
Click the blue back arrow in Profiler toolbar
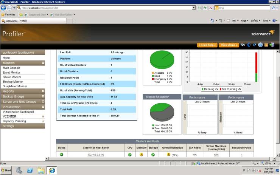tap(249, 45)
